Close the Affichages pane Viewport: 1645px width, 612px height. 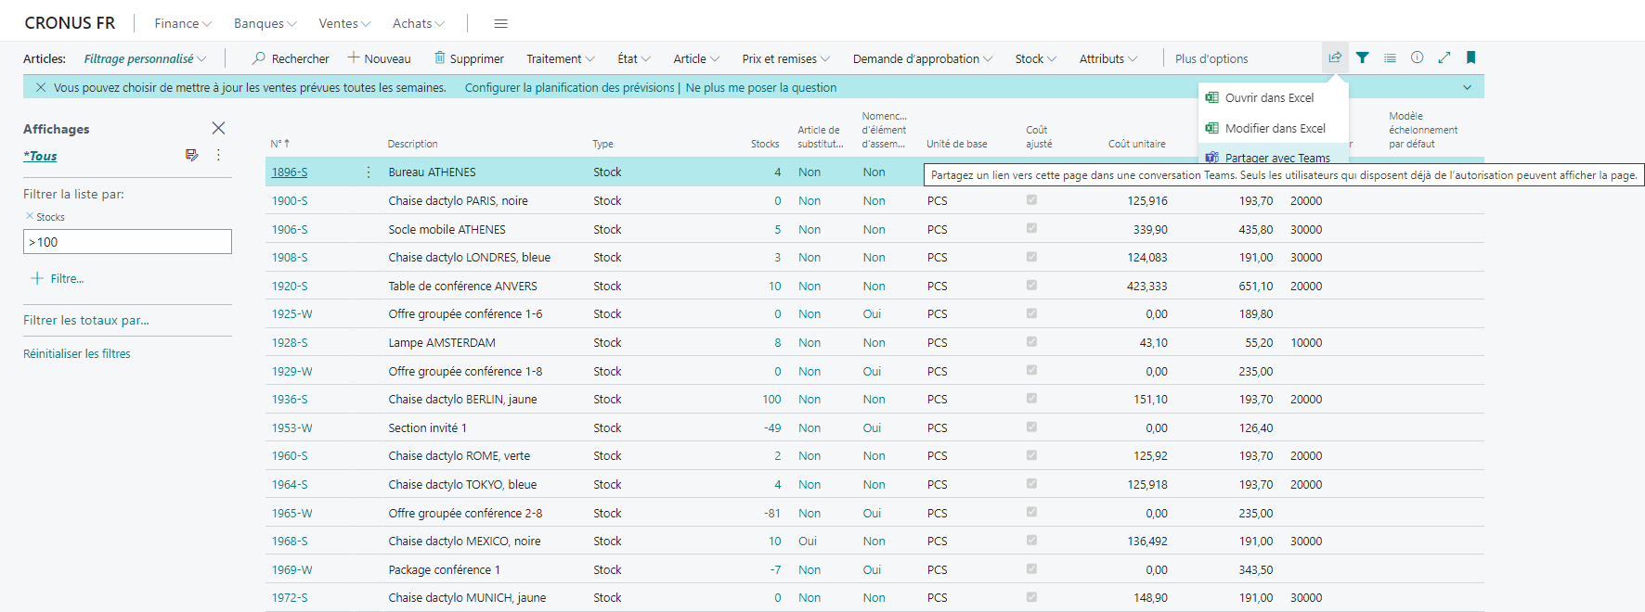pos(218,128)
